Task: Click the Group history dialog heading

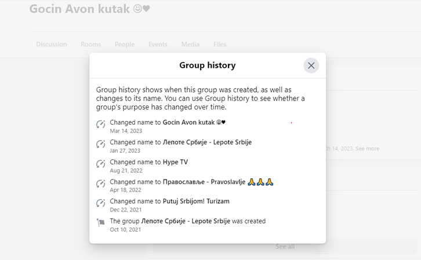Action: point(207,65)
